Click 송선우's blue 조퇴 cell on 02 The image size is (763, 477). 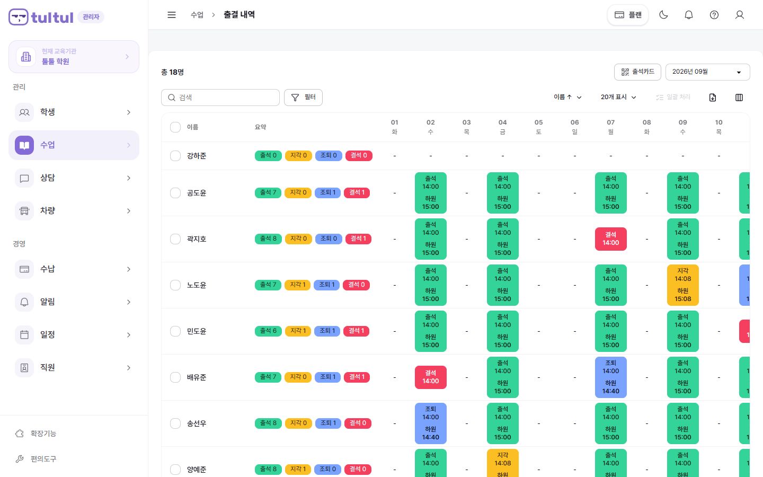point(430,423)
